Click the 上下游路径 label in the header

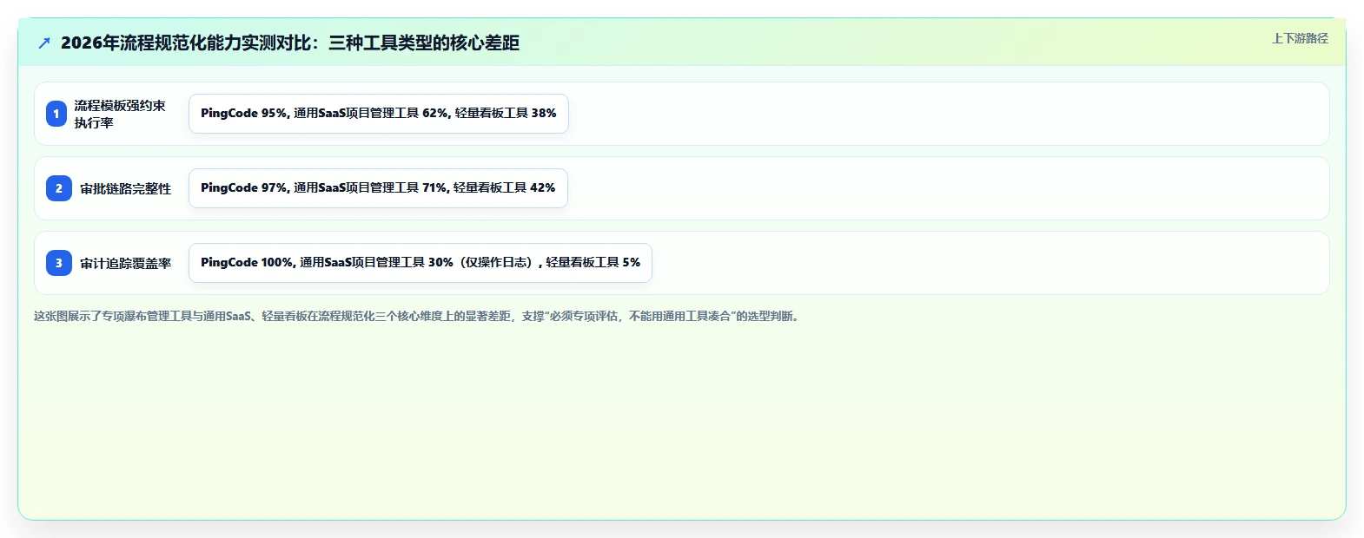(x=1300, y=38)
